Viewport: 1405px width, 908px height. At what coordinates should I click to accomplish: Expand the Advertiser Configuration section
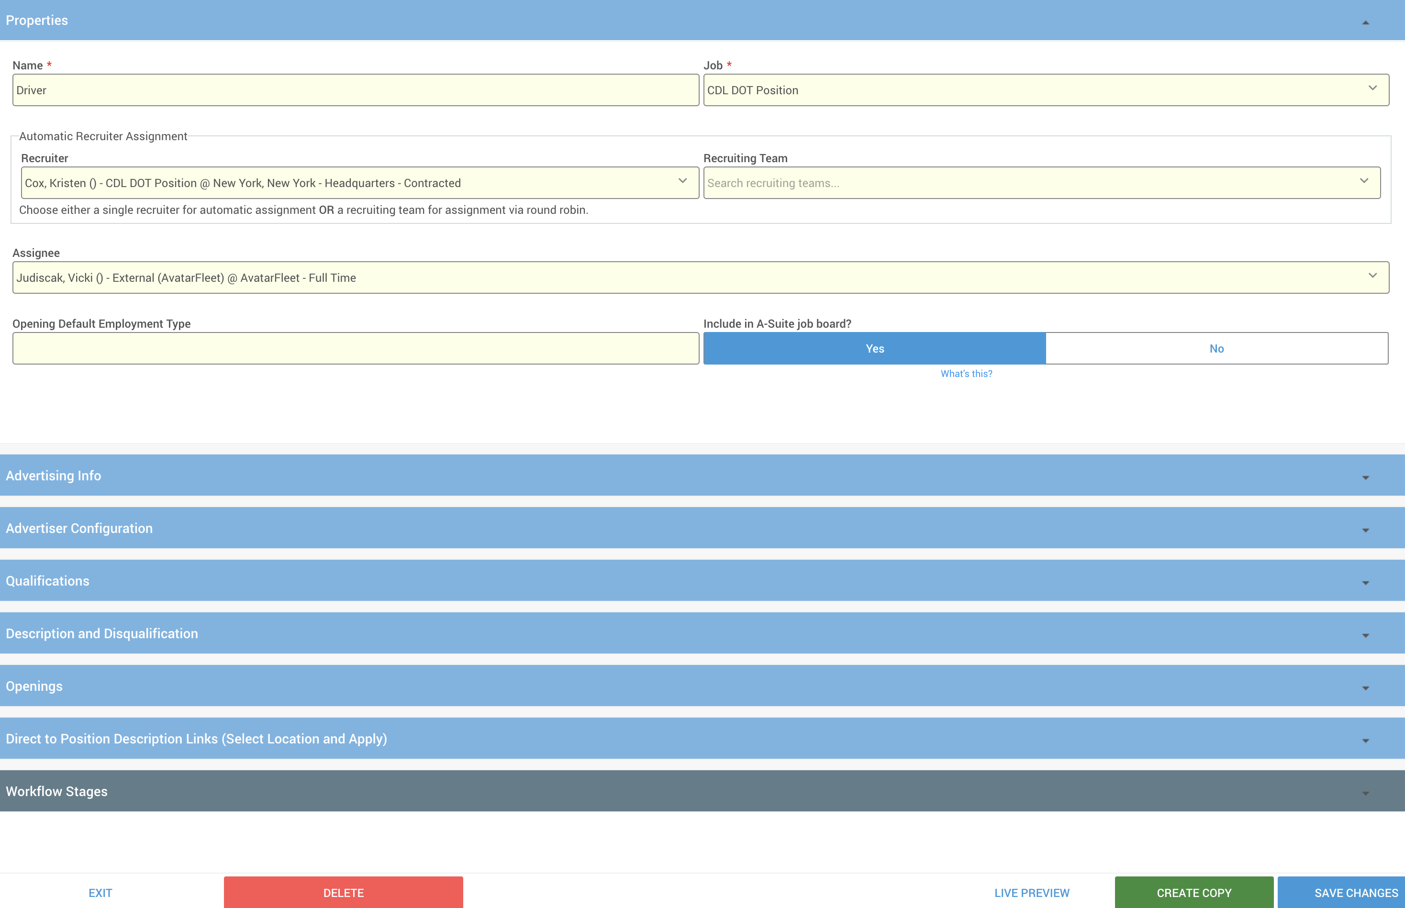702,528
